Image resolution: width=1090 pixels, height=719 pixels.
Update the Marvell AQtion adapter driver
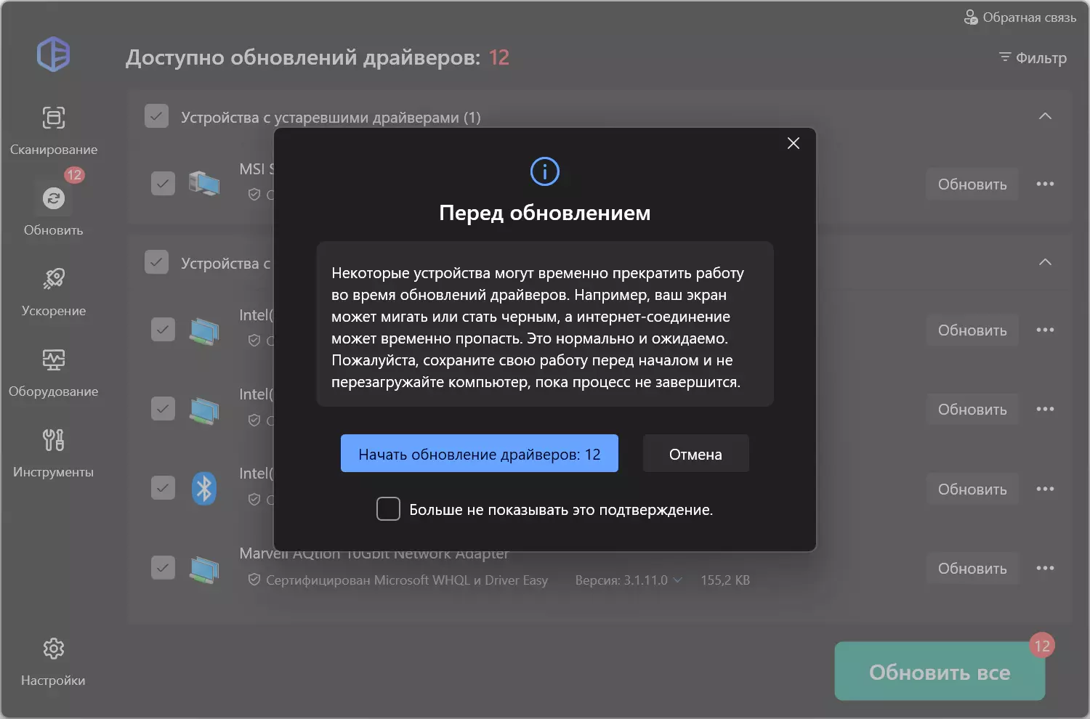[972, 568]
